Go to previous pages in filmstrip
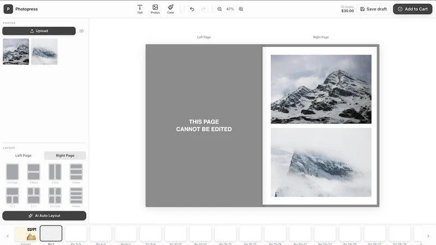 (8, 236)
